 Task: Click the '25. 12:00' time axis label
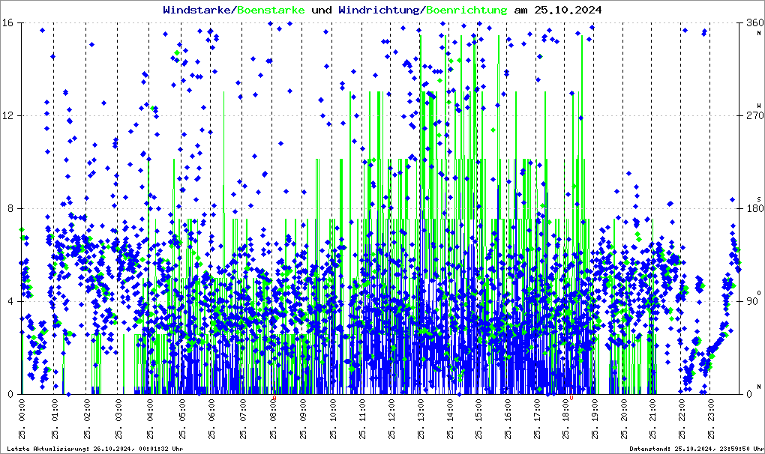[x=391, y=419]
